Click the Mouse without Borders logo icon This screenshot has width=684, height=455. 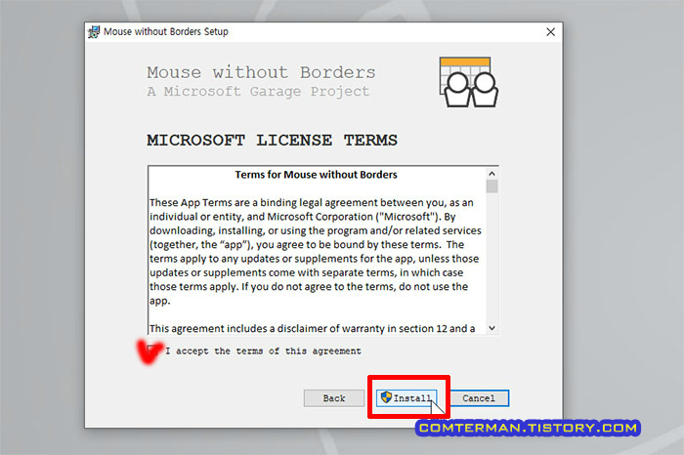coord(469,82)
